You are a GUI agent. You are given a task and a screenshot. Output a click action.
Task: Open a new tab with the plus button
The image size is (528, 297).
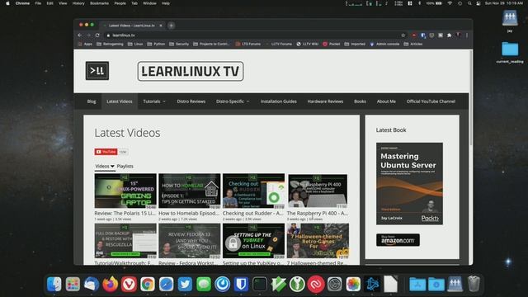[x=171, y=26]
